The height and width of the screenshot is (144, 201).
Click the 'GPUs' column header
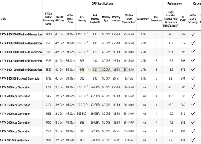tap(3, 19)
